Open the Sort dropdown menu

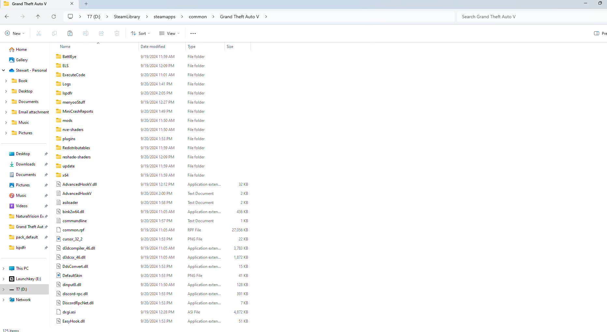pos(140,33)
